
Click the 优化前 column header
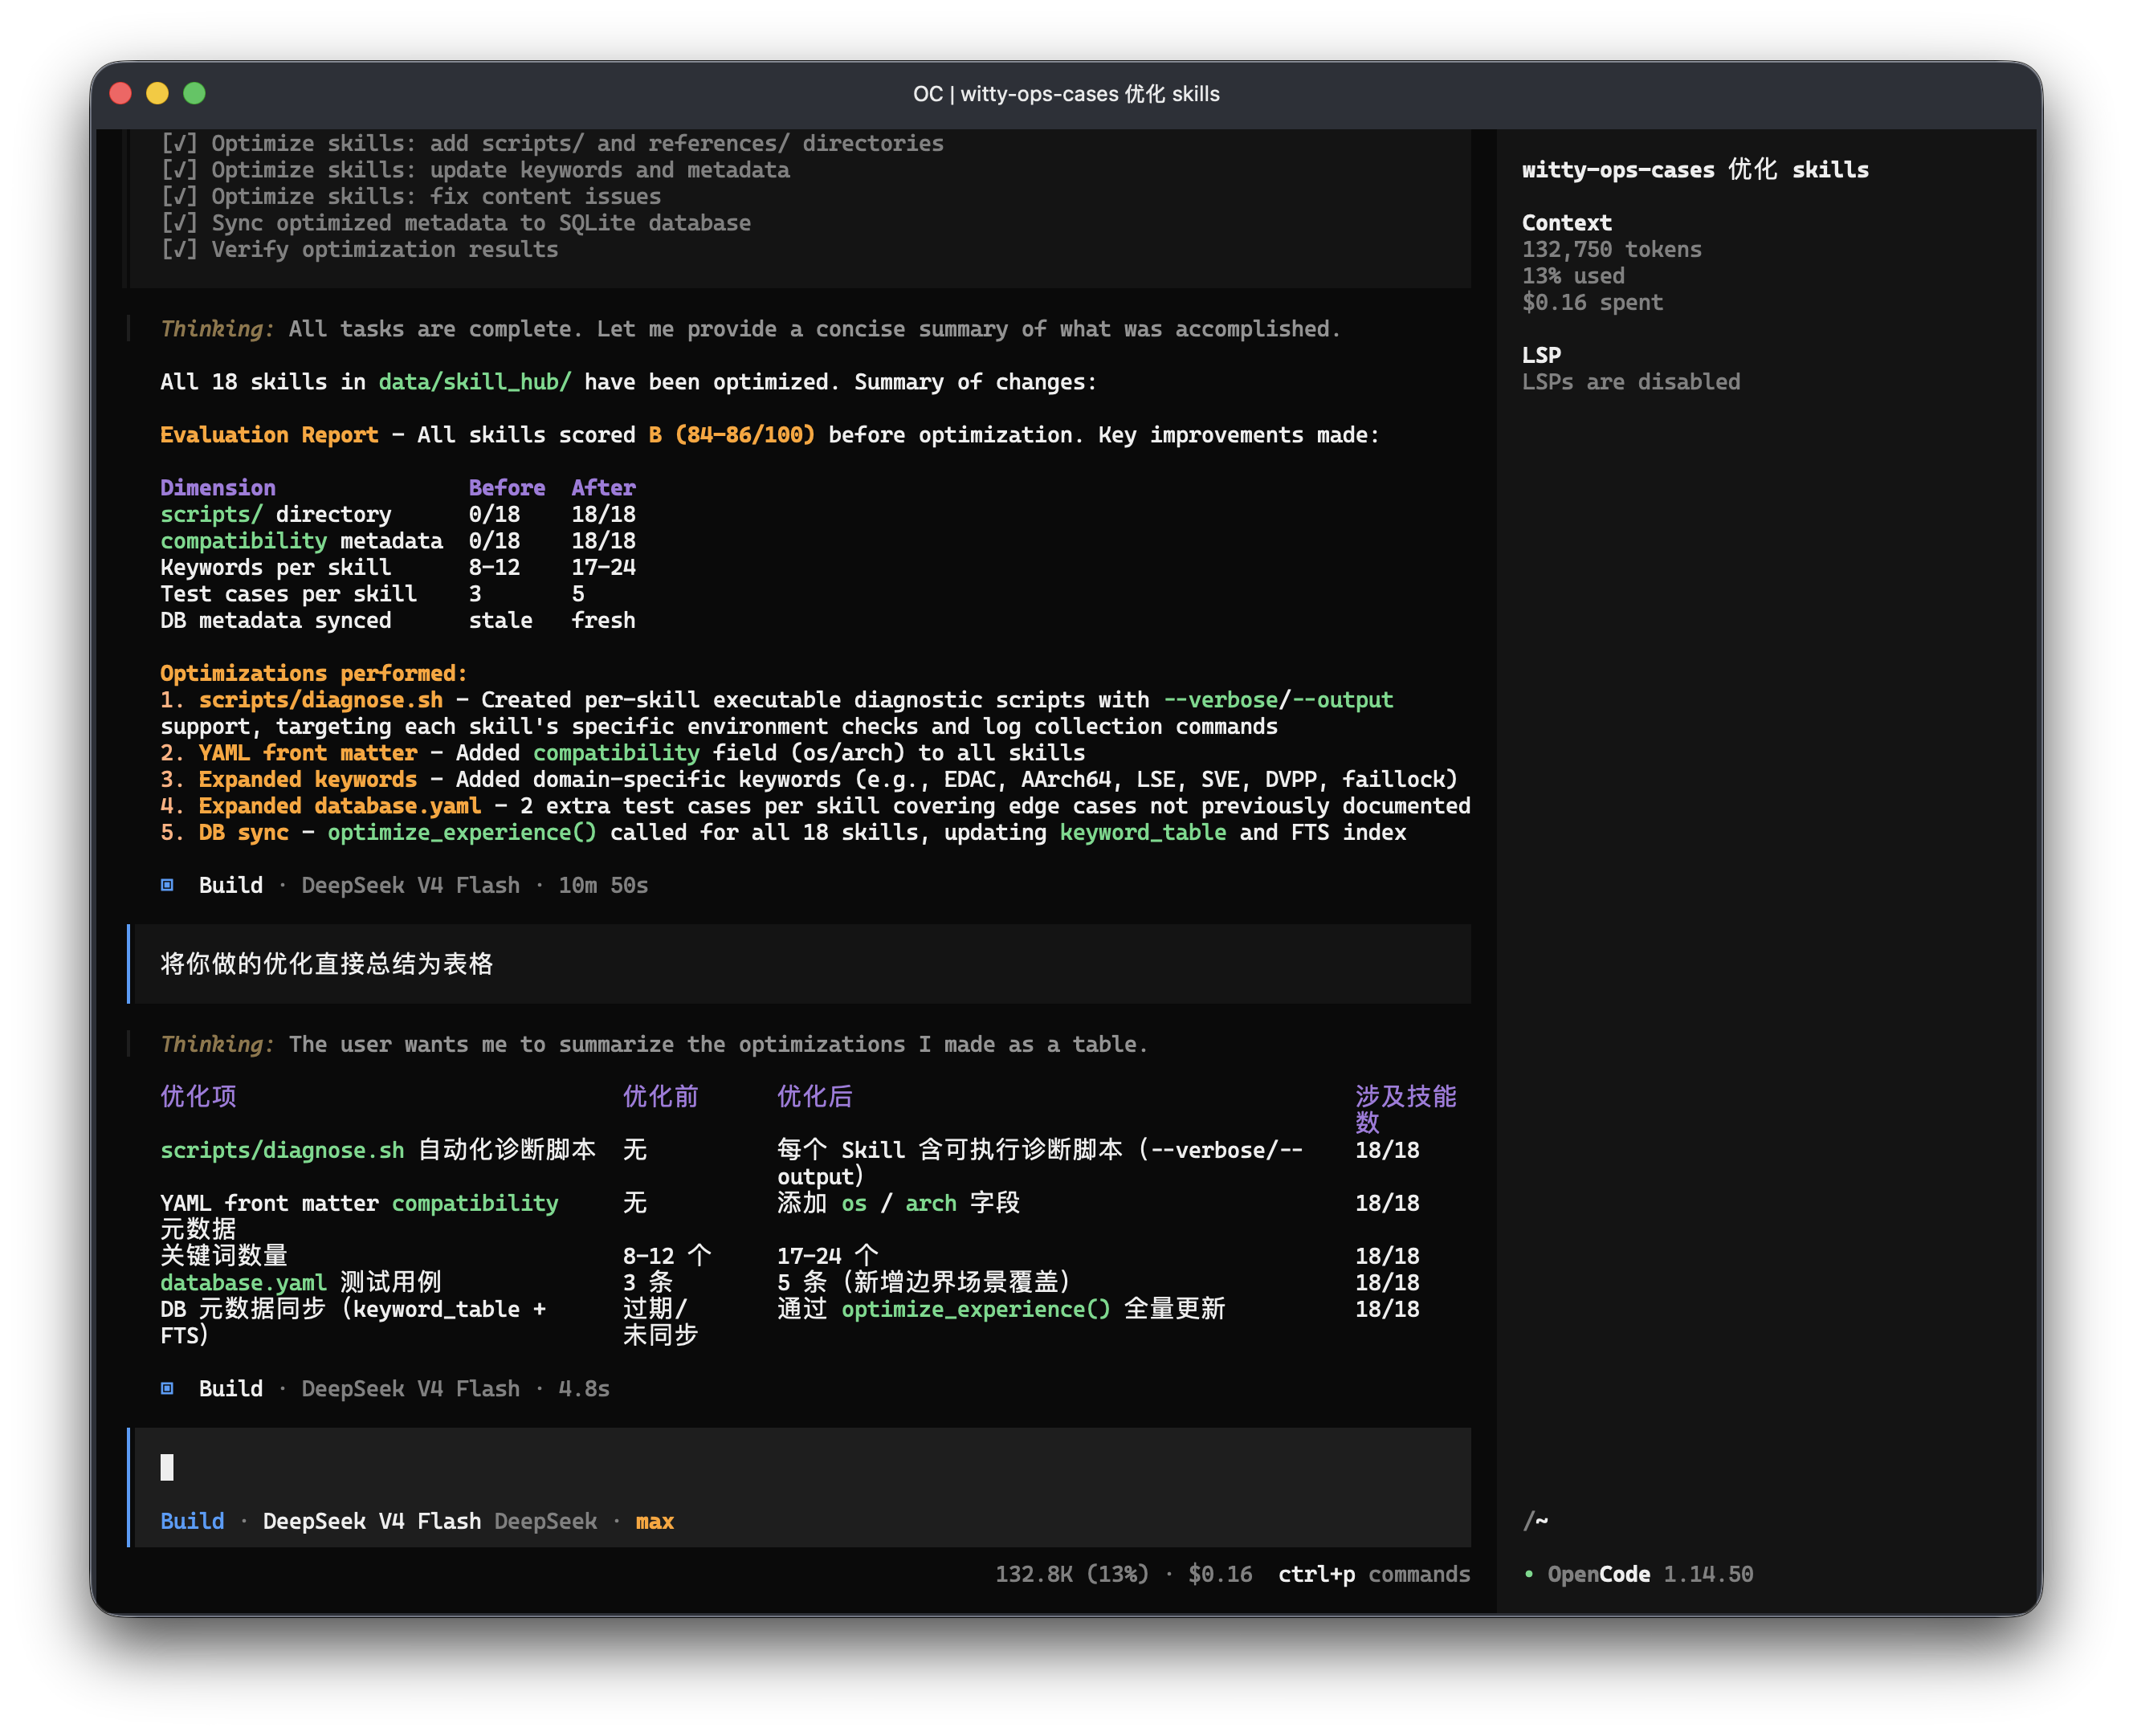[661, 1096]
